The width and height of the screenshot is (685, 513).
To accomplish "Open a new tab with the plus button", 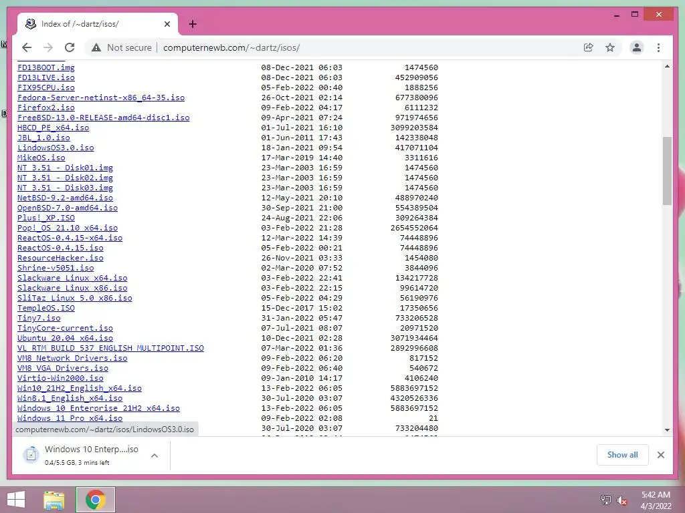I will [192, 24].
